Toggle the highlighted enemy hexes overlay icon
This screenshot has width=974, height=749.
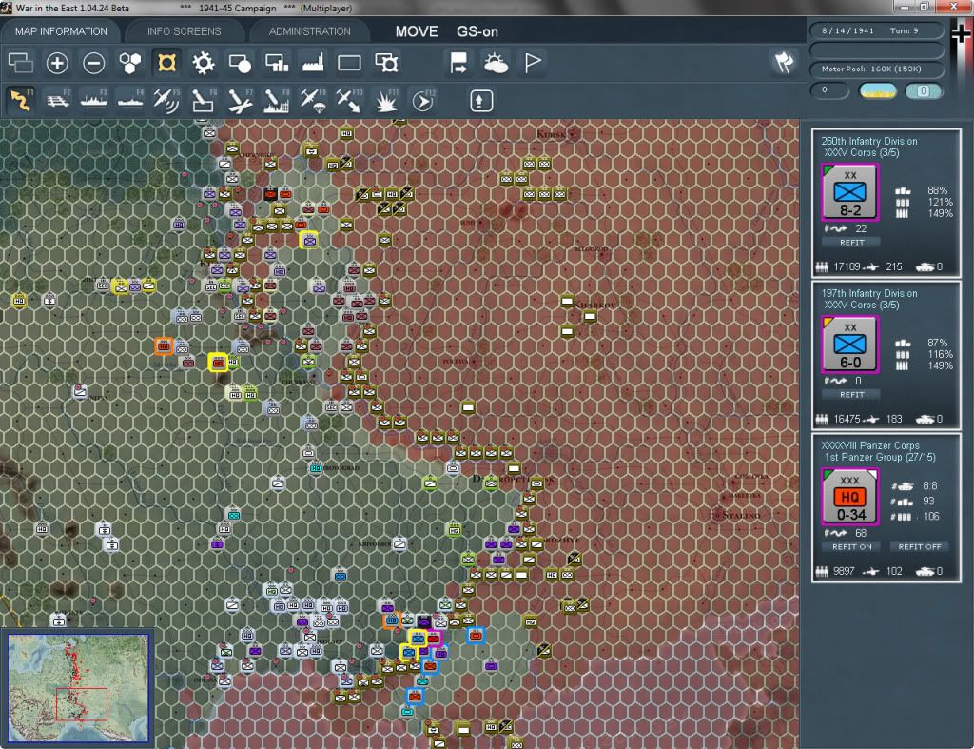click(166, 63)
